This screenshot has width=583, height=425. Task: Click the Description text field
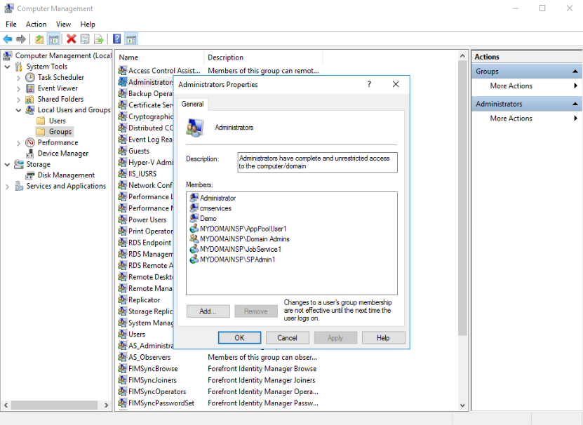click(x=317, y=163)
